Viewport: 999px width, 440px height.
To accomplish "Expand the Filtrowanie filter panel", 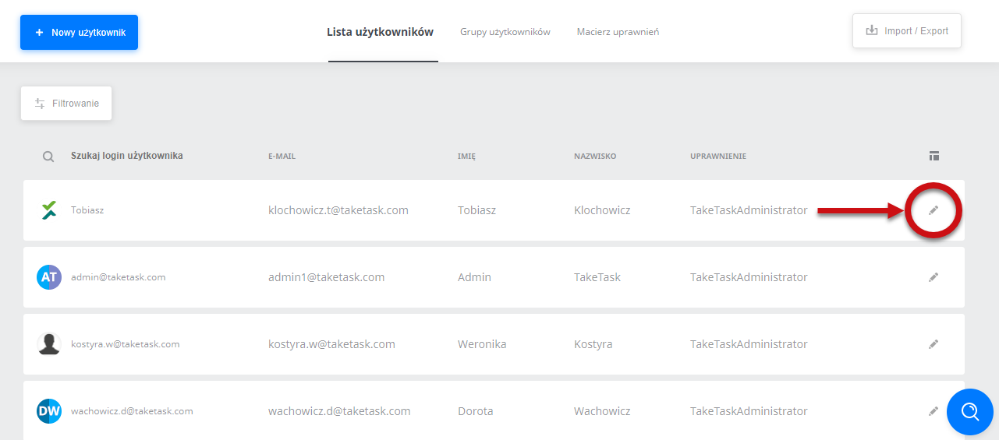I will pyautogui.click(x=66, y=104).
